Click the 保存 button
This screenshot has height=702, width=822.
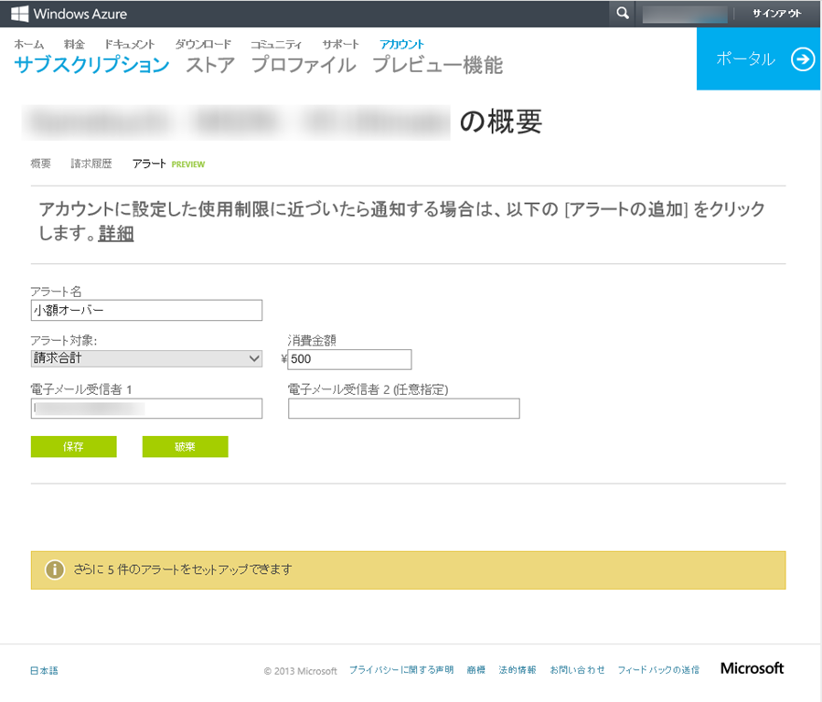[x=73, y=446]
